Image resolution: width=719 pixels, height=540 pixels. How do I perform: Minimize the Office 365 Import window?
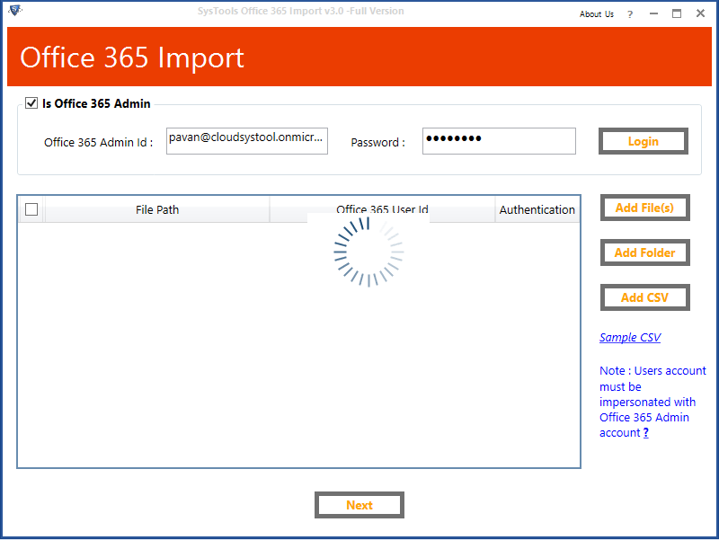click(x=654, y=13)
